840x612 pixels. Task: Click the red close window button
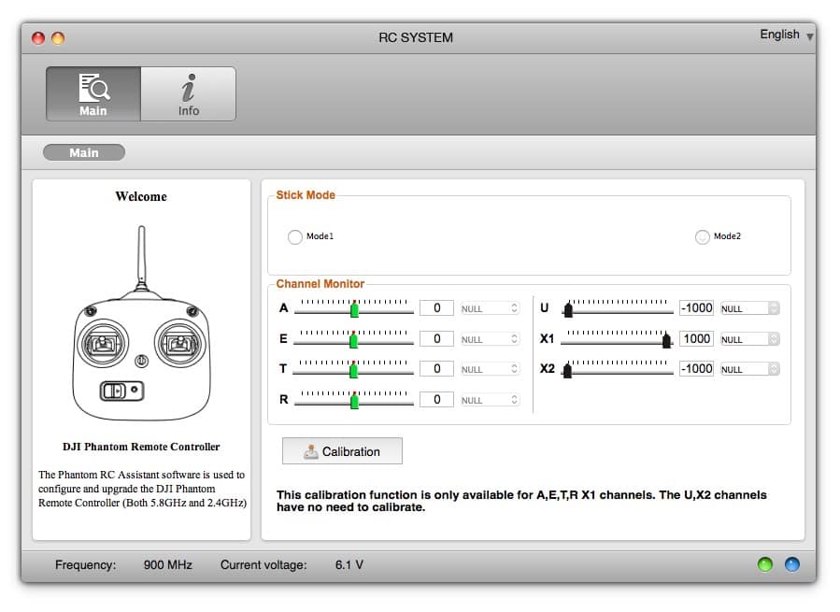click(38, 38)
